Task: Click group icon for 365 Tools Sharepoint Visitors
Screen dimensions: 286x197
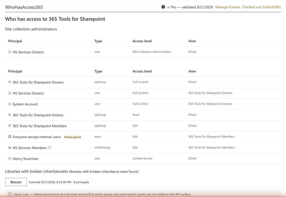Action: click(10, 115)
